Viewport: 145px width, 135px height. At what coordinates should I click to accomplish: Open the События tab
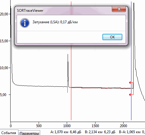[x=9, y=133]
